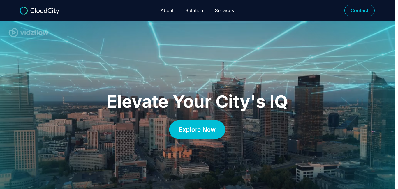
Task: Open the About navigation item
Action: point(167,10)
